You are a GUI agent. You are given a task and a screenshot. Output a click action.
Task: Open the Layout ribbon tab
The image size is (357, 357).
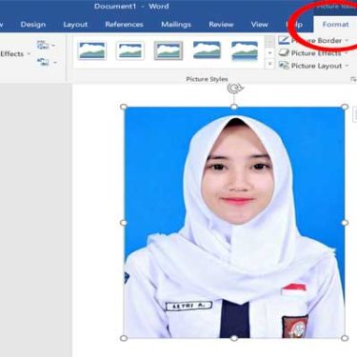point(75,25)
